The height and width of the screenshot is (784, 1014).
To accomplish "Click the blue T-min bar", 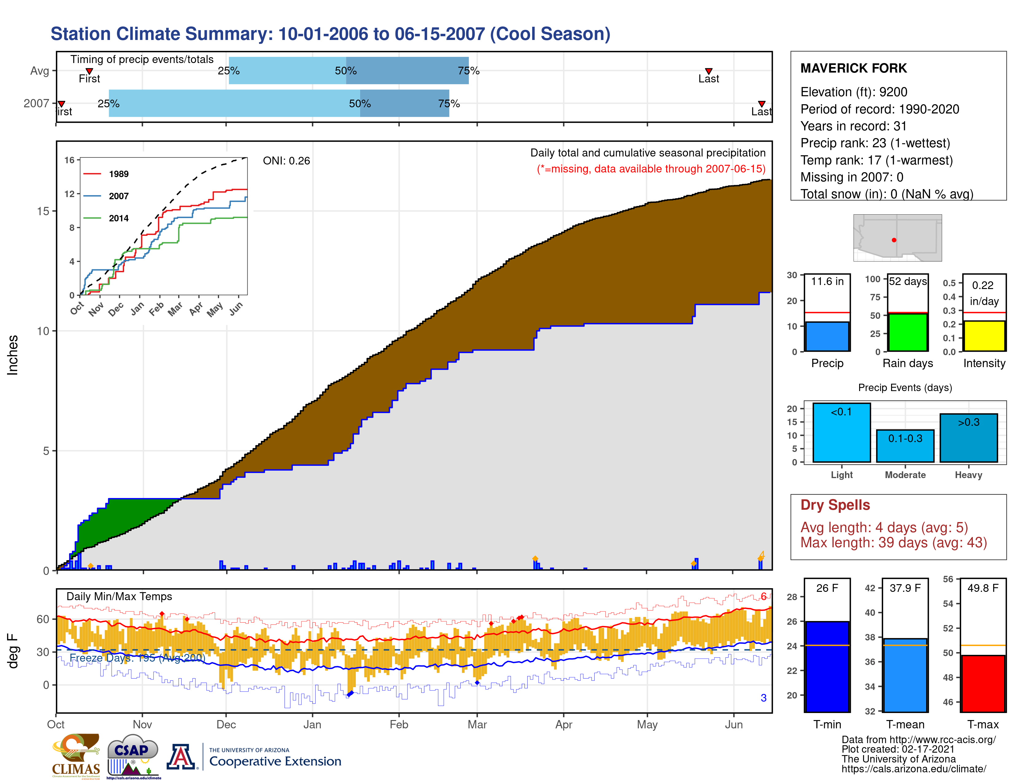I will tap(827, 667).
